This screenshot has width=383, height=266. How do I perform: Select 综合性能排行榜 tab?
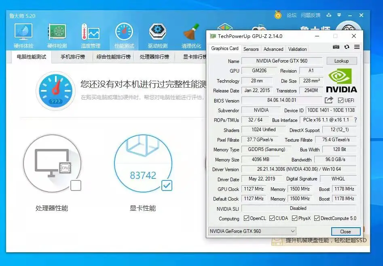(114, 57)
